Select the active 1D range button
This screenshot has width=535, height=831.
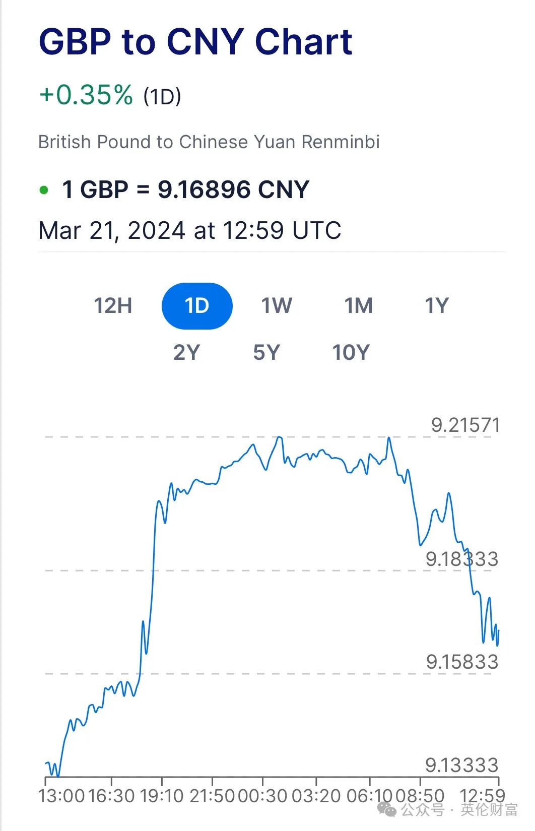click(197, 306)
